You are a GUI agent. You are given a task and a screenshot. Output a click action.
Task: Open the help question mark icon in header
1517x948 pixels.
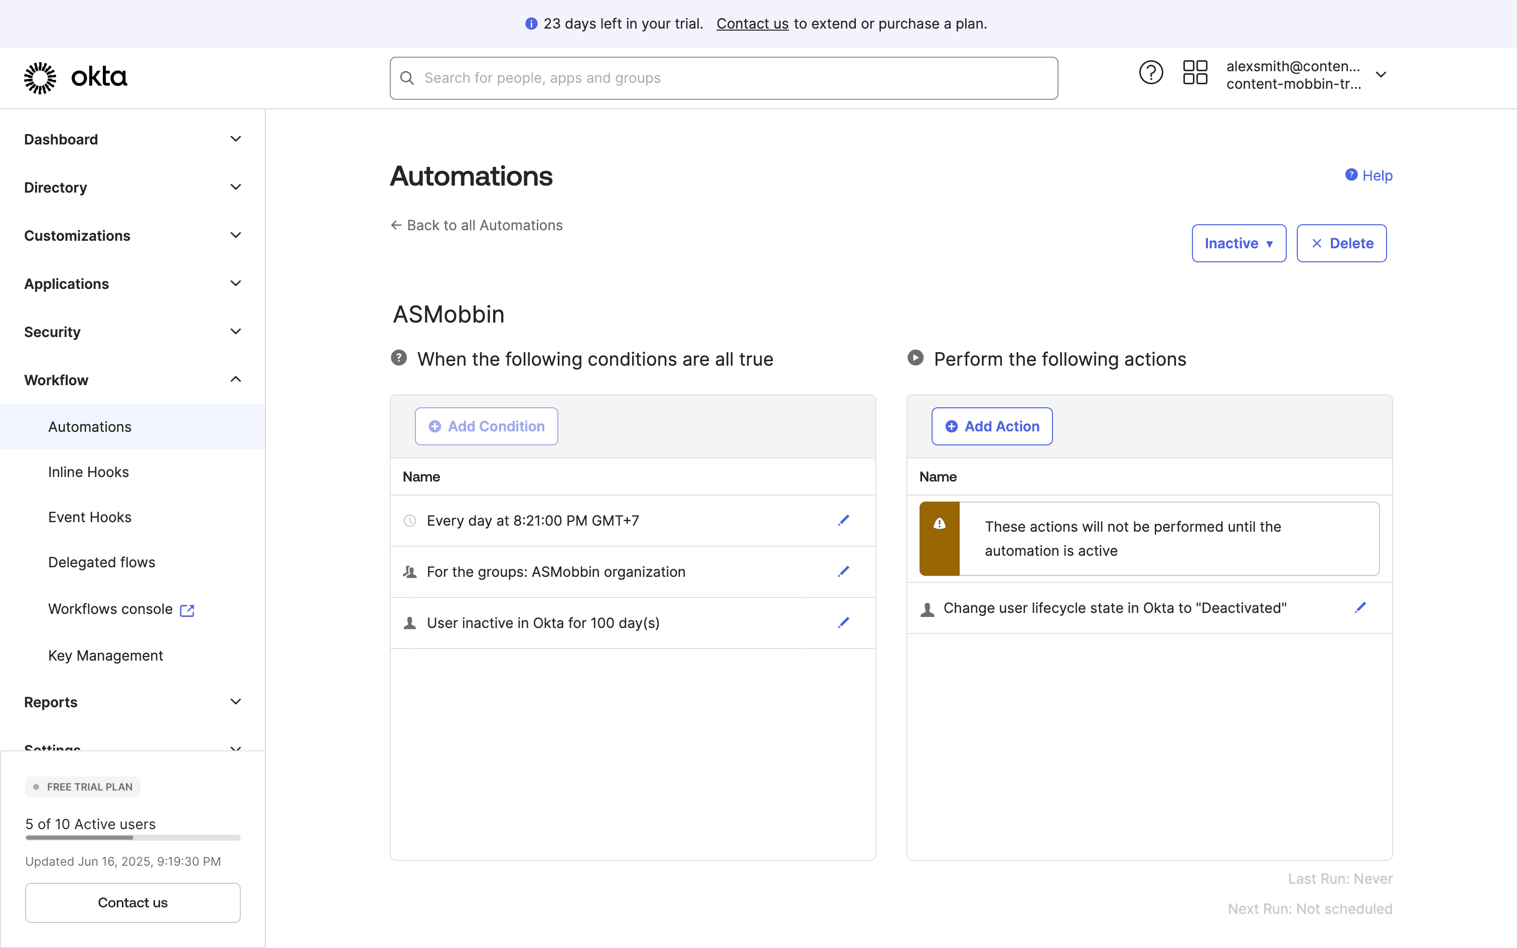point(1150,73)
